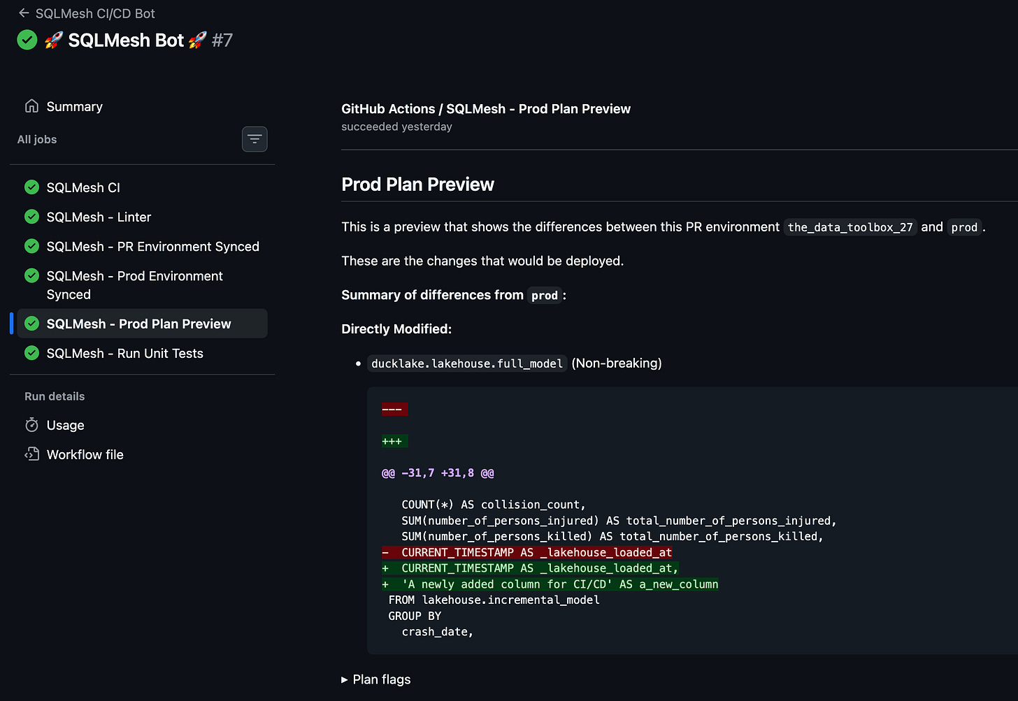Image resolution: width=1018 pixels, height=701 pixels.
Task: Click the home icon beside Summary
Action: pos(31,106)
